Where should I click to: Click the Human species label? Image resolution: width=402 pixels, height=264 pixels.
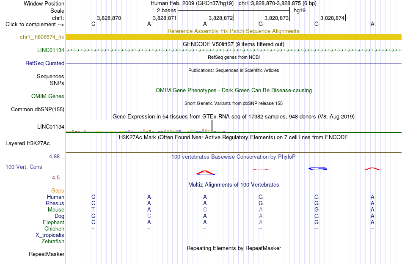55,197
